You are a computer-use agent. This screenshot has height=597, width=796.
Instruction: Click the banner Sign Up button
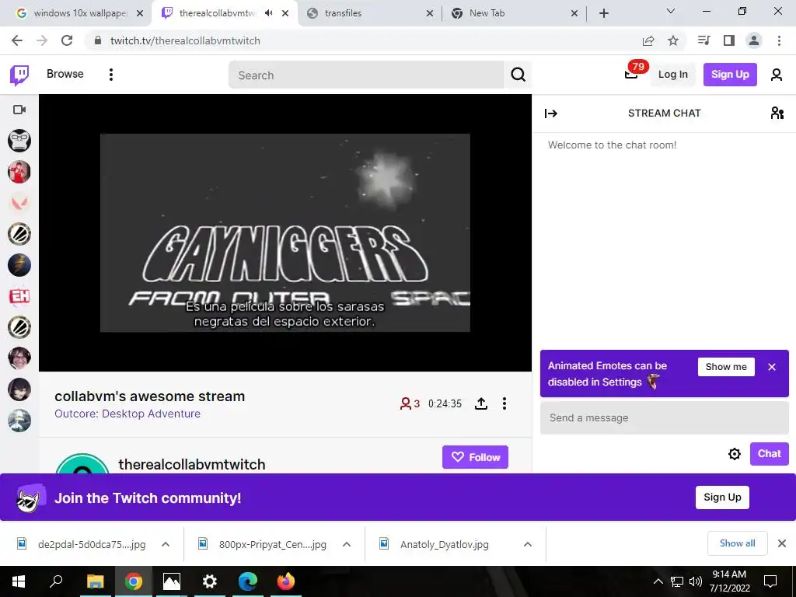click(x=722, y=497)
